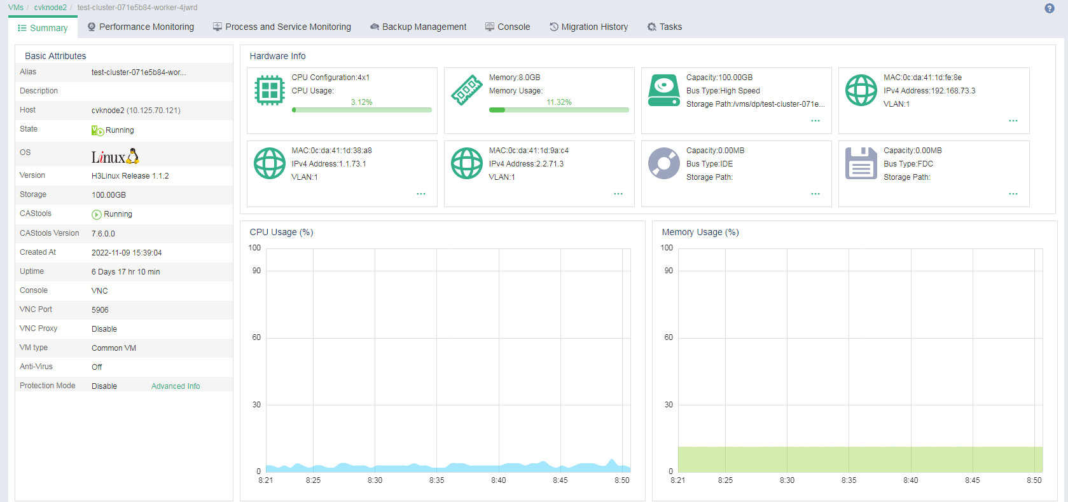Click the Anti-Virus Off value
Viewport: 1068px width, 502px height.
point(97,367)
